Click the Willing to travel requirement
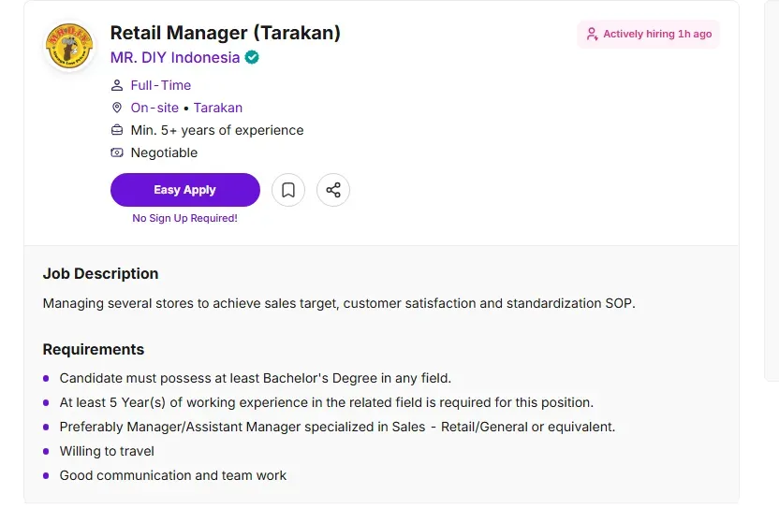Screen dimensions: 779x508 (x=107, y=451)
